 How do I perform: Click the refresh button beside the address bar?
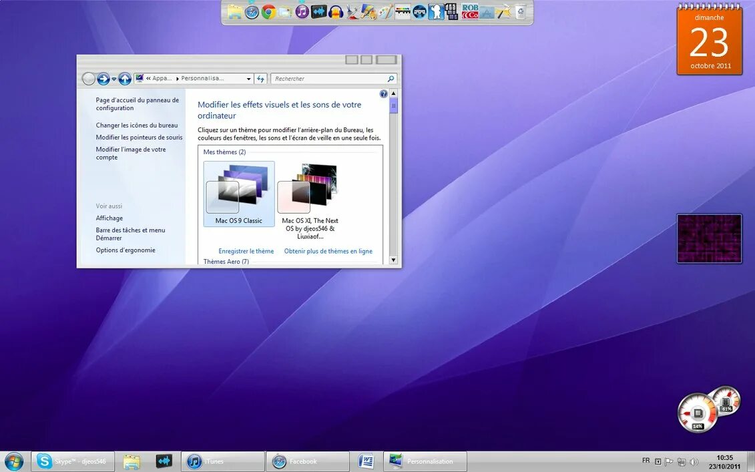click(x=260, y=79)
